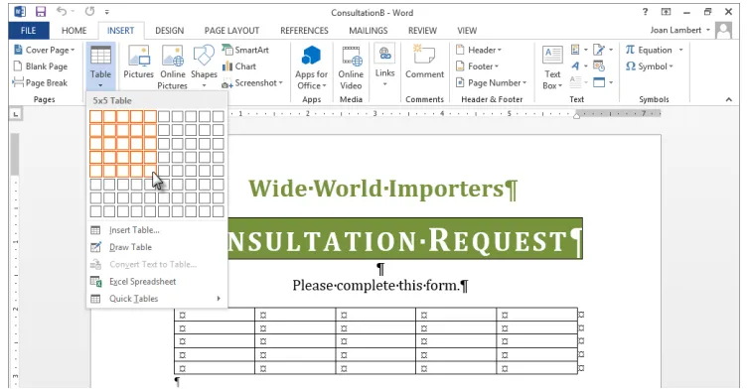This screenshot has height=389, width=747.
Task: Click the Redo icon in title bar
Action: coord(89,11)
